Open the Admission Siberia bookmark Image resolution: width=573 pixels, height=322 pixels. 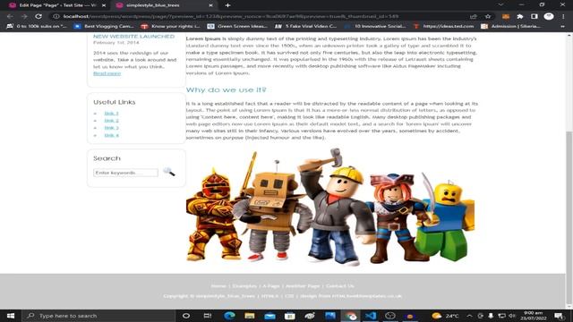point(511,26)
